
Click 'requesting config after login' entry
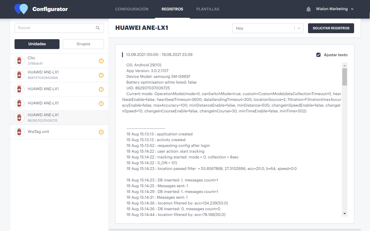coord(168,146)
